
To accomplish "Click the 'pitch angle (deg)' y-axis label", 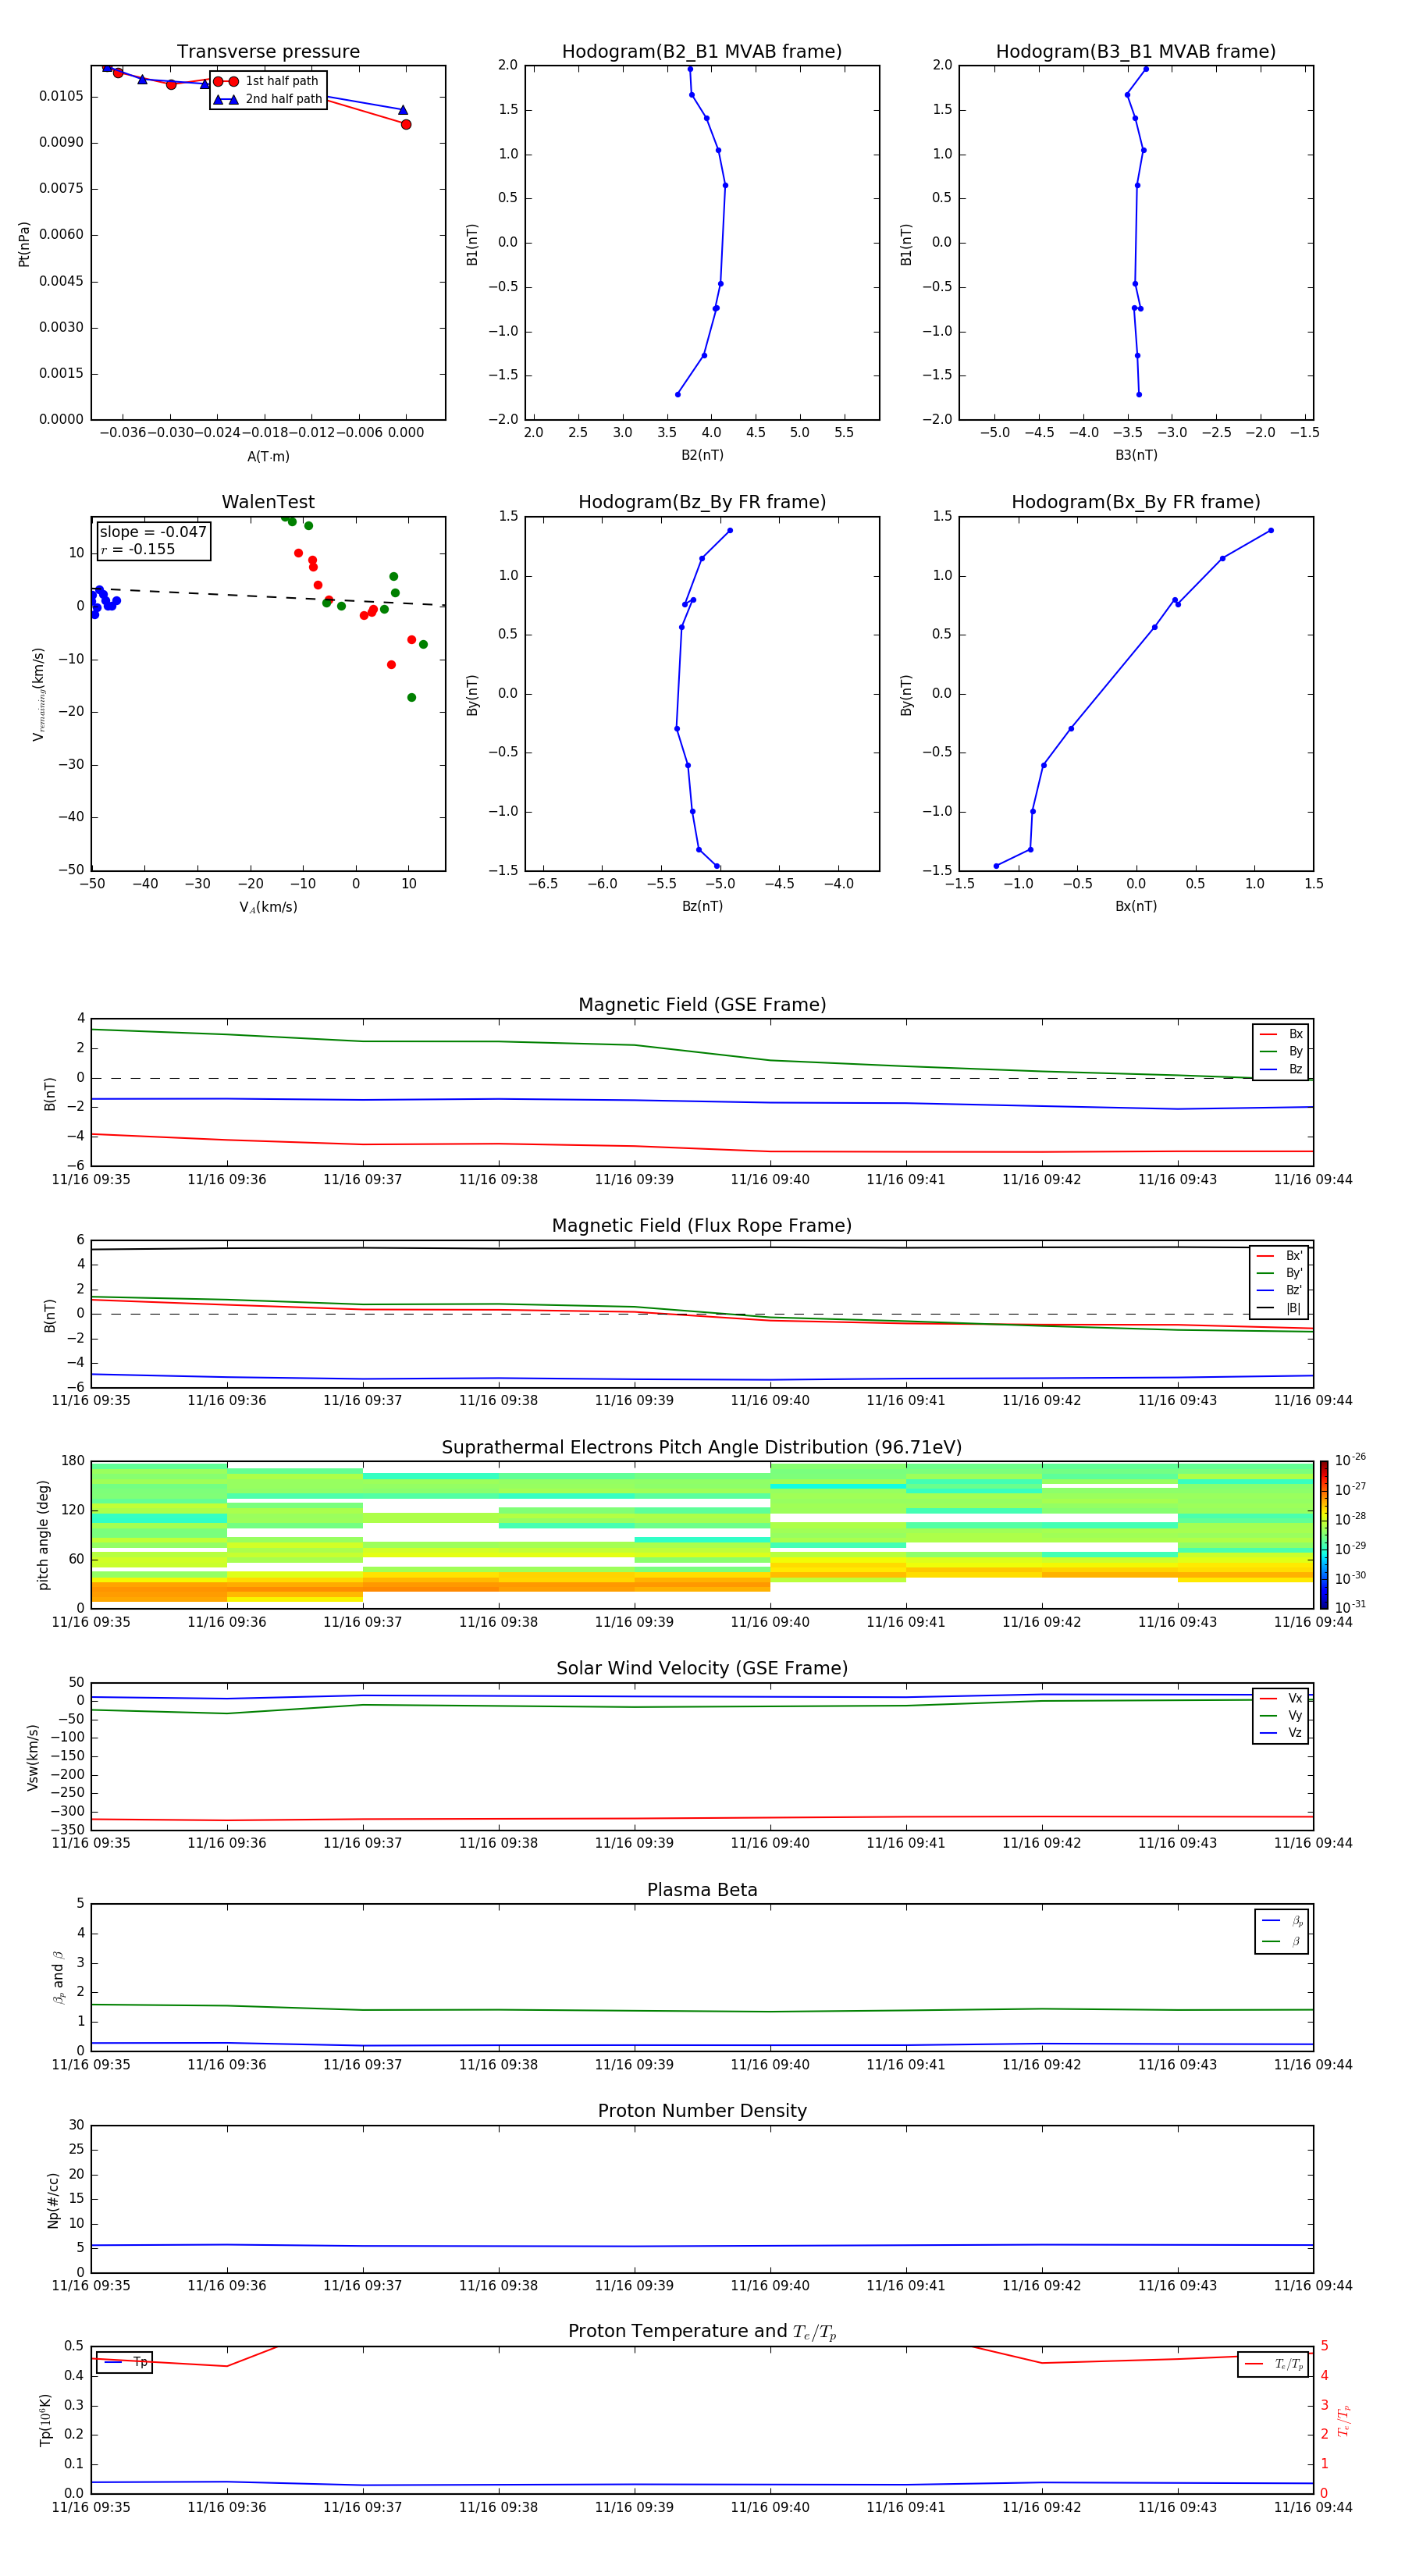I will pos(43,1535).
